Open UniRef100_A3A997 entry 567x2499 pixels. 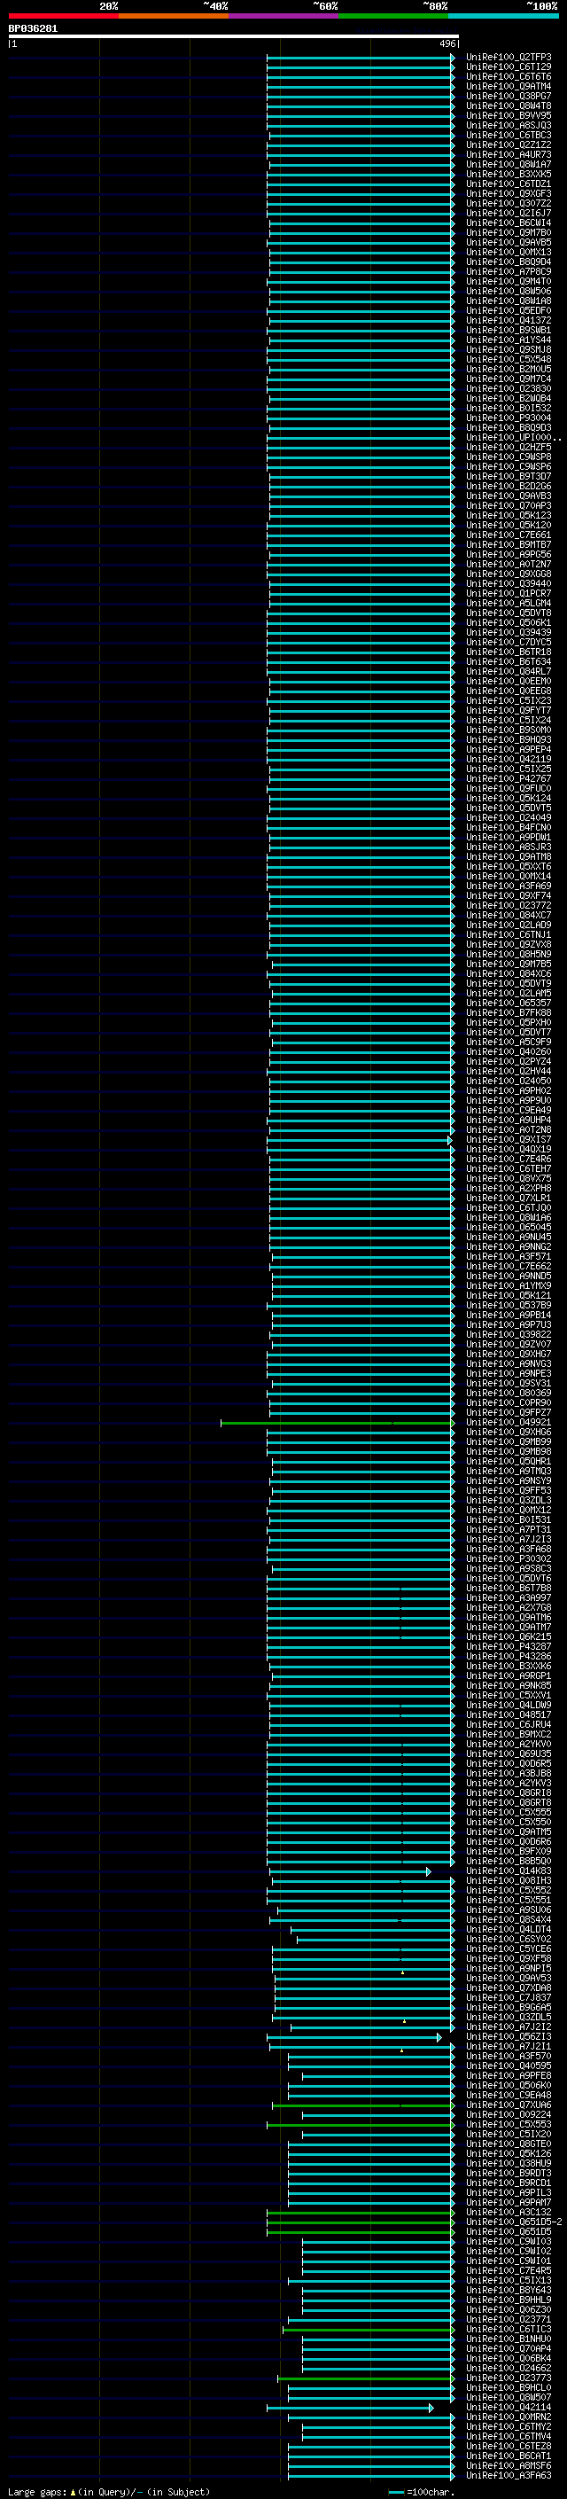click(508, 1597)
